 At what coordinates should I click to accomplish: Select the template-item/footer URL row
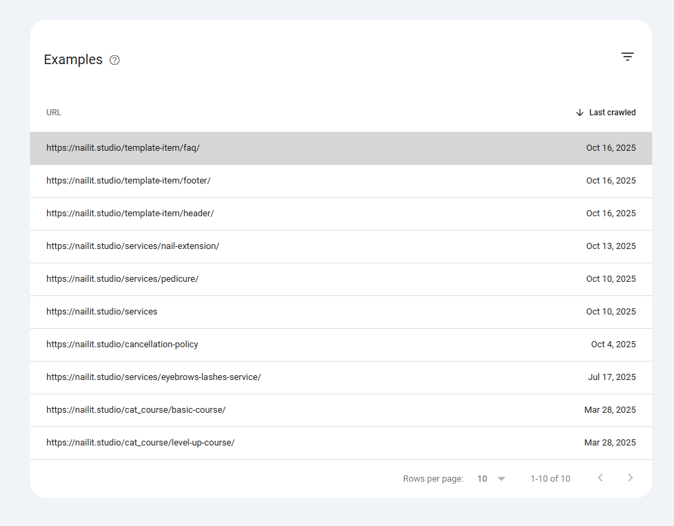click(128, 181)
